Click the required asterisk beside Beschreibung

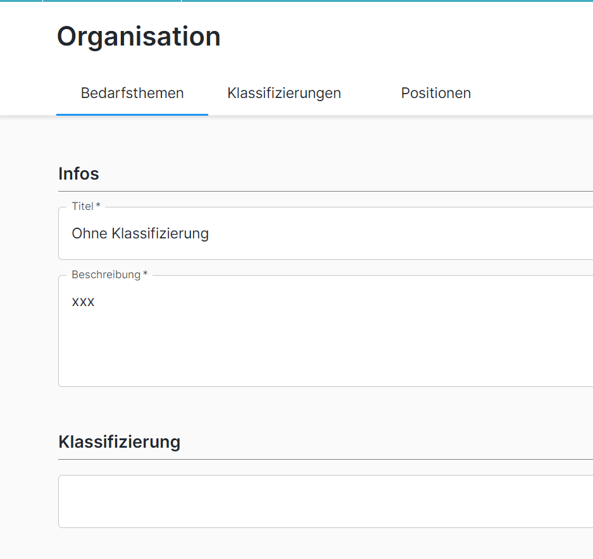coord(146,274)
